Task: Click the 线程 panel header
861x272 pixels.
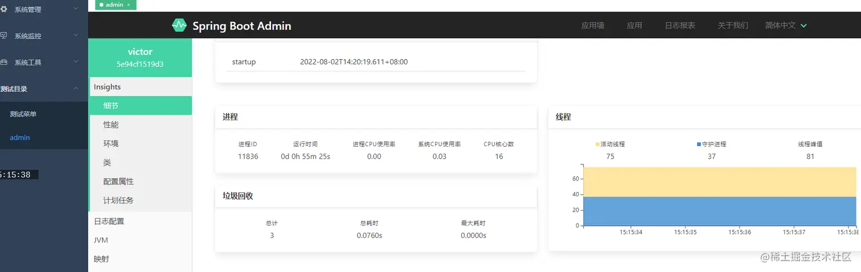Action: click(x=704, y=117)
